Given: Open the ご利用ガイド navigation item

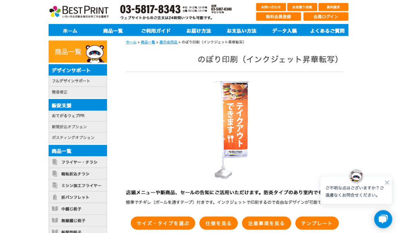Looking at the screenshot, I should tap(156, 31).
